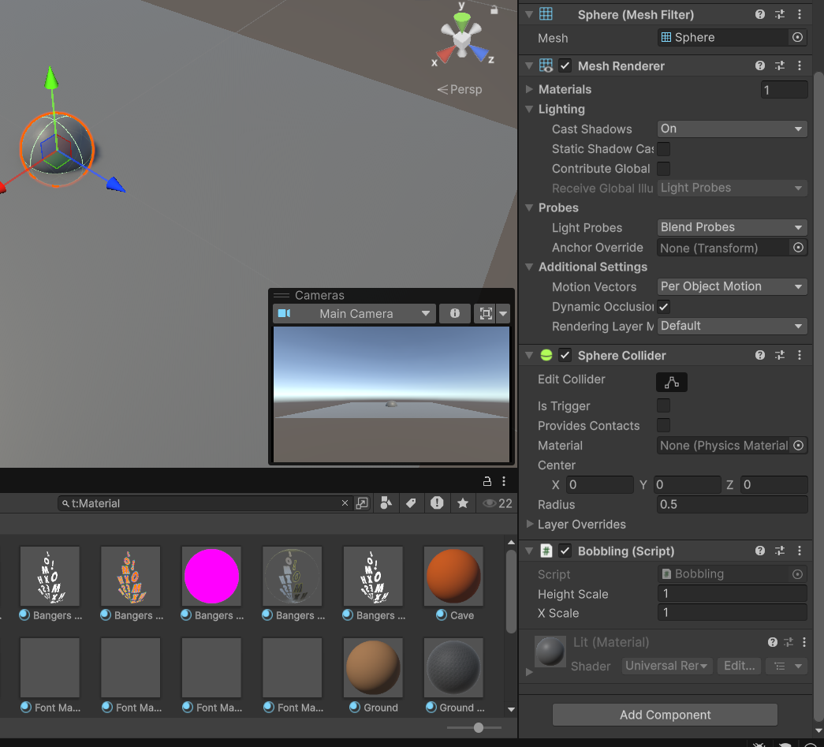Click the camera info icon in Cameras overlay

[454, 314]
